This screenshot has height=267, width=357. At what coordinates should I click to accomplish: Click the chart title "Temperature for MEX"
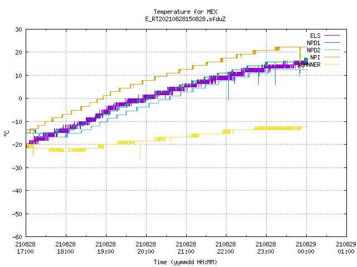185,12
